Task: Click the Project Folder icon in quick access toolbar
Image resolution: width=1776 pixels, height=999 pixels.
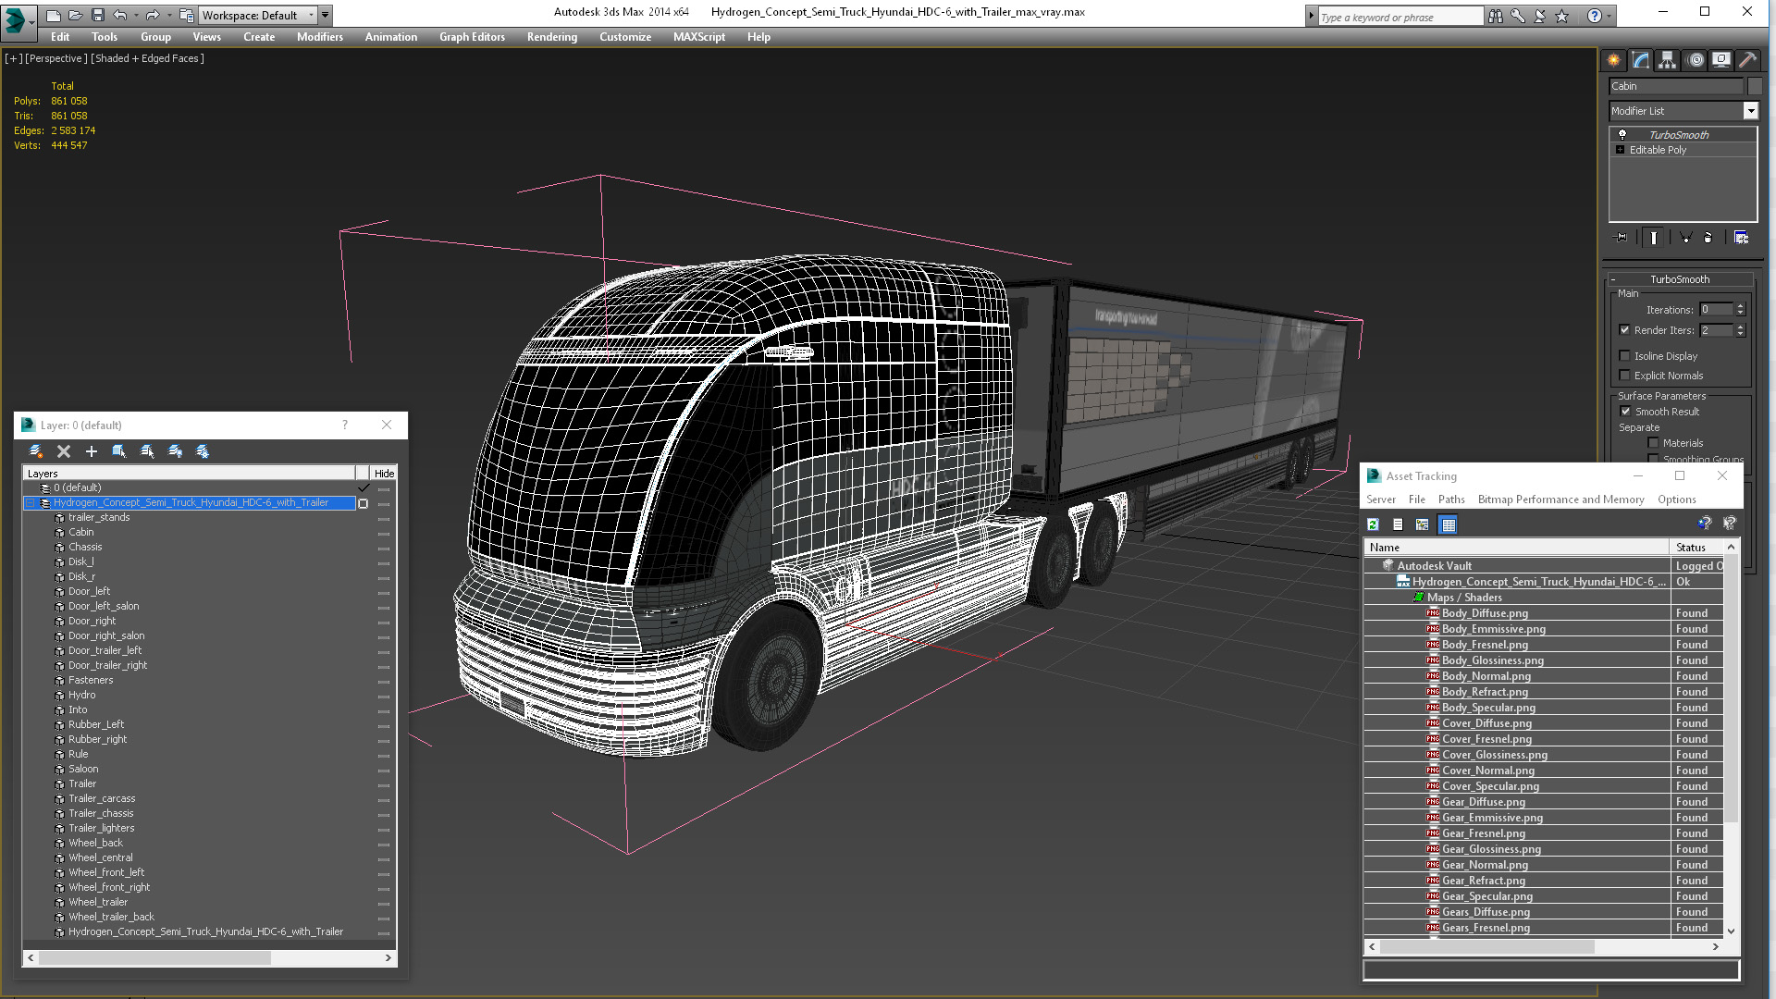Action: [x=186, y=15]
